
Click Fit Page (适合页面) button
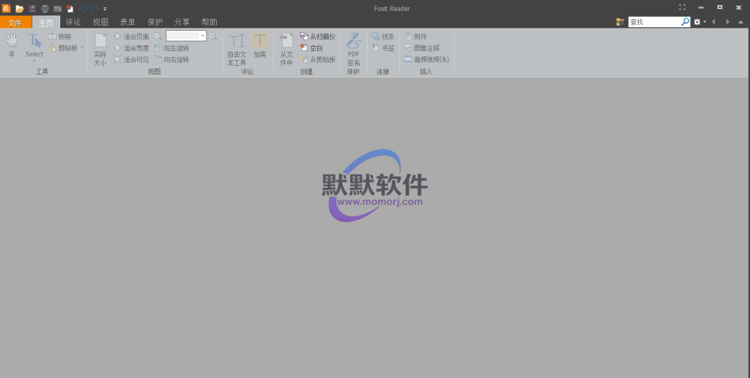coord(132,37)
